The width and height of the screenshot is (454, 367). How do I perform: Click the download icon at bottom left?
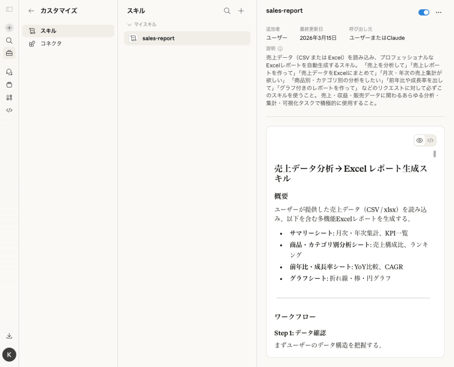point(9,335)
